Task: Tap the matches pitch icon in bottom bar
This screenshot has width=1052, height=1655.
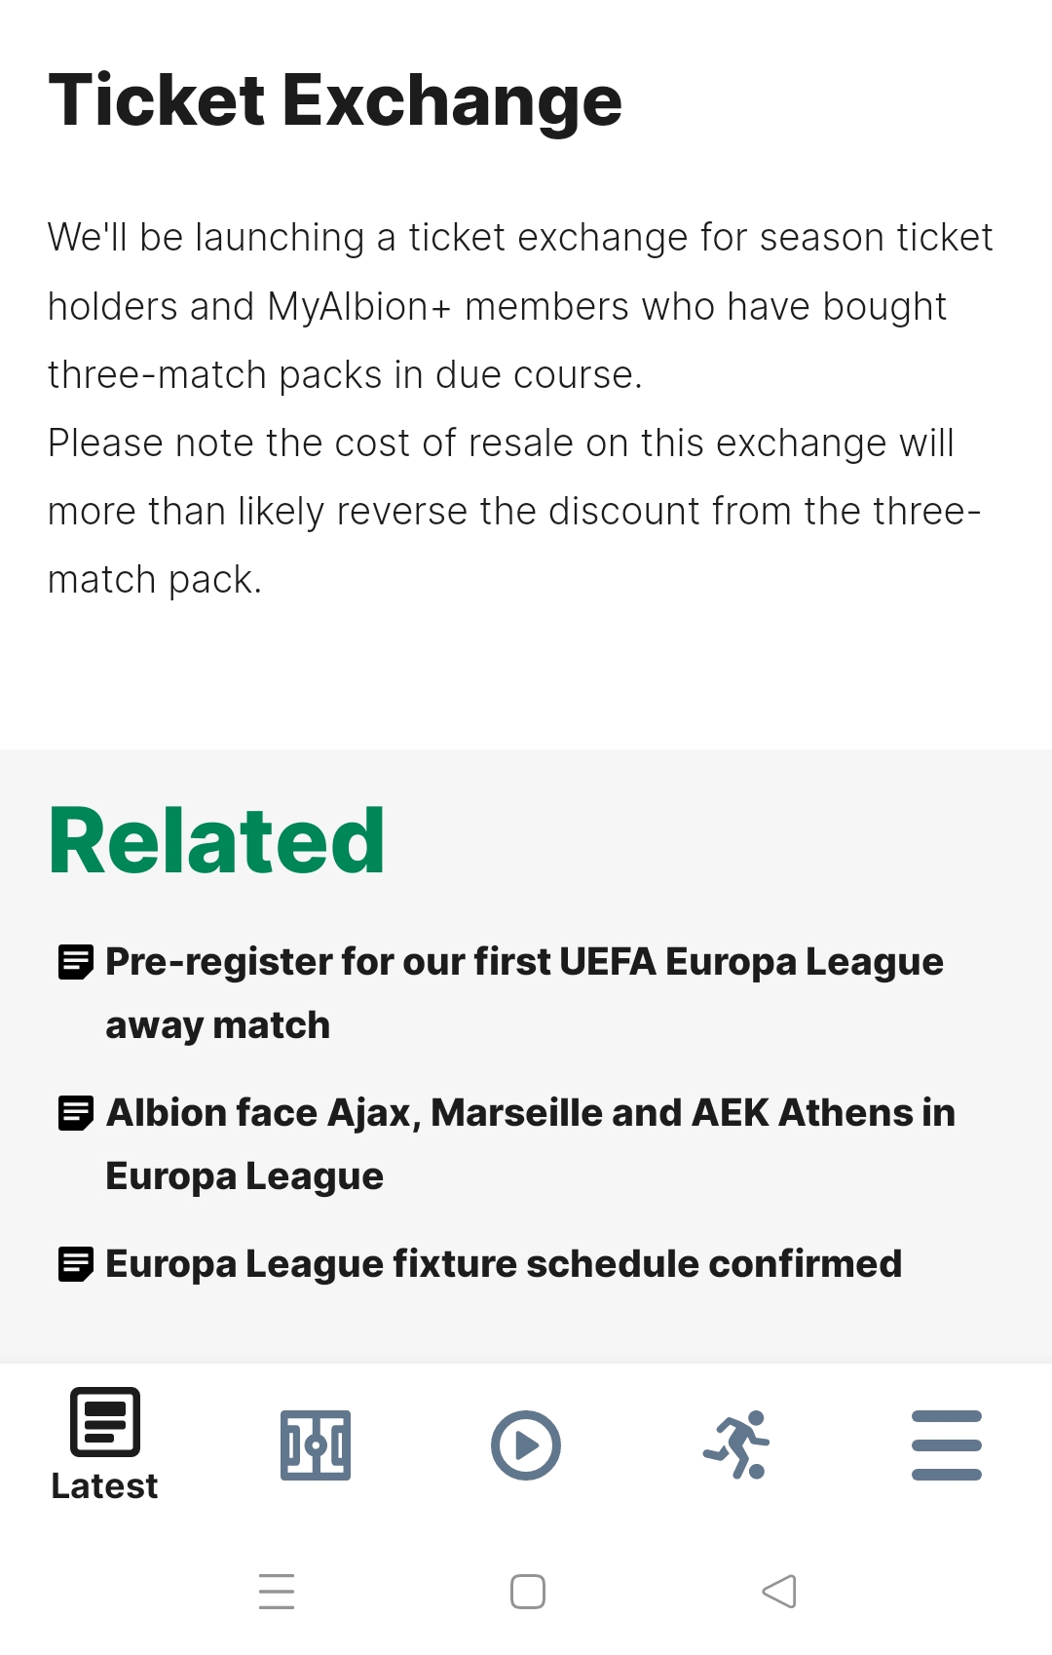Action: point(316,1444)
